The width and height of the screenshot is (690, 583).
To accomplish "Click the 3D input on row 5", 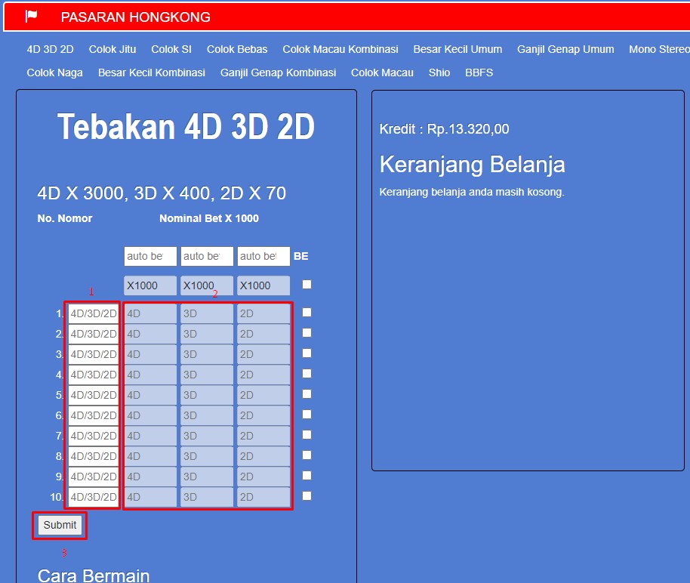I will pos(206,394).
